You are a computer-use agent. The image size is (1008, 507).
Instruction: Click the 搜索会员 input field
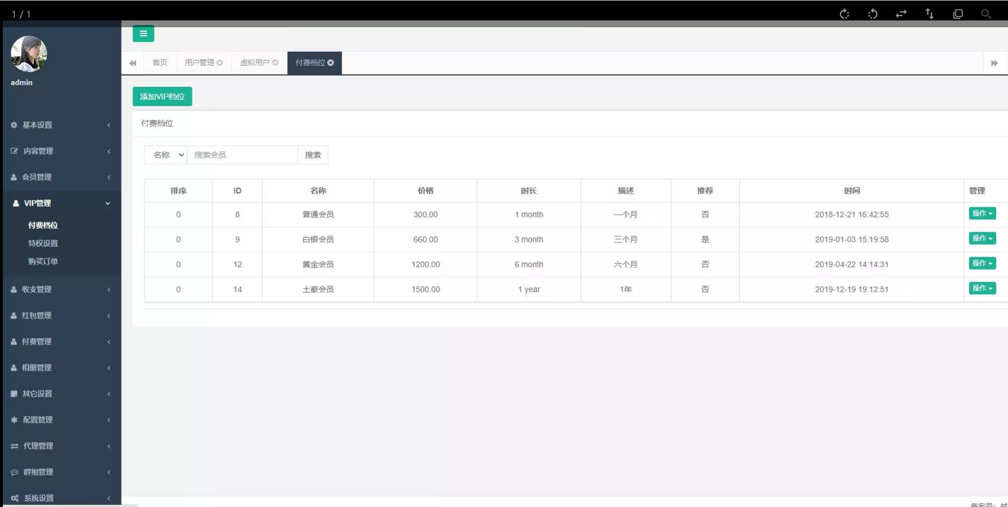[242, 155]
